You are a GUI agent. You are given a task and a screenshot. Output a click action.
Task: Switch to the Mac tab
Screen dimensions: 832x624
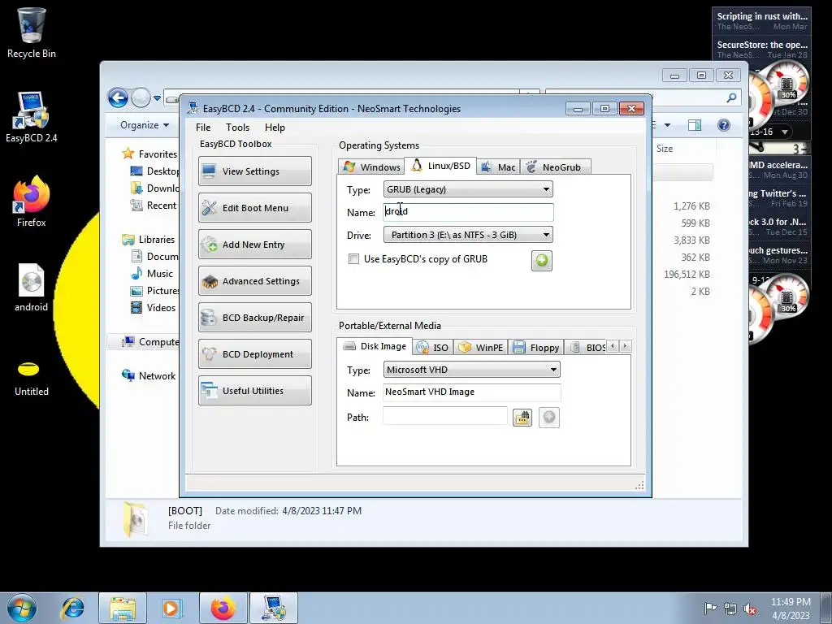[498, 167]
